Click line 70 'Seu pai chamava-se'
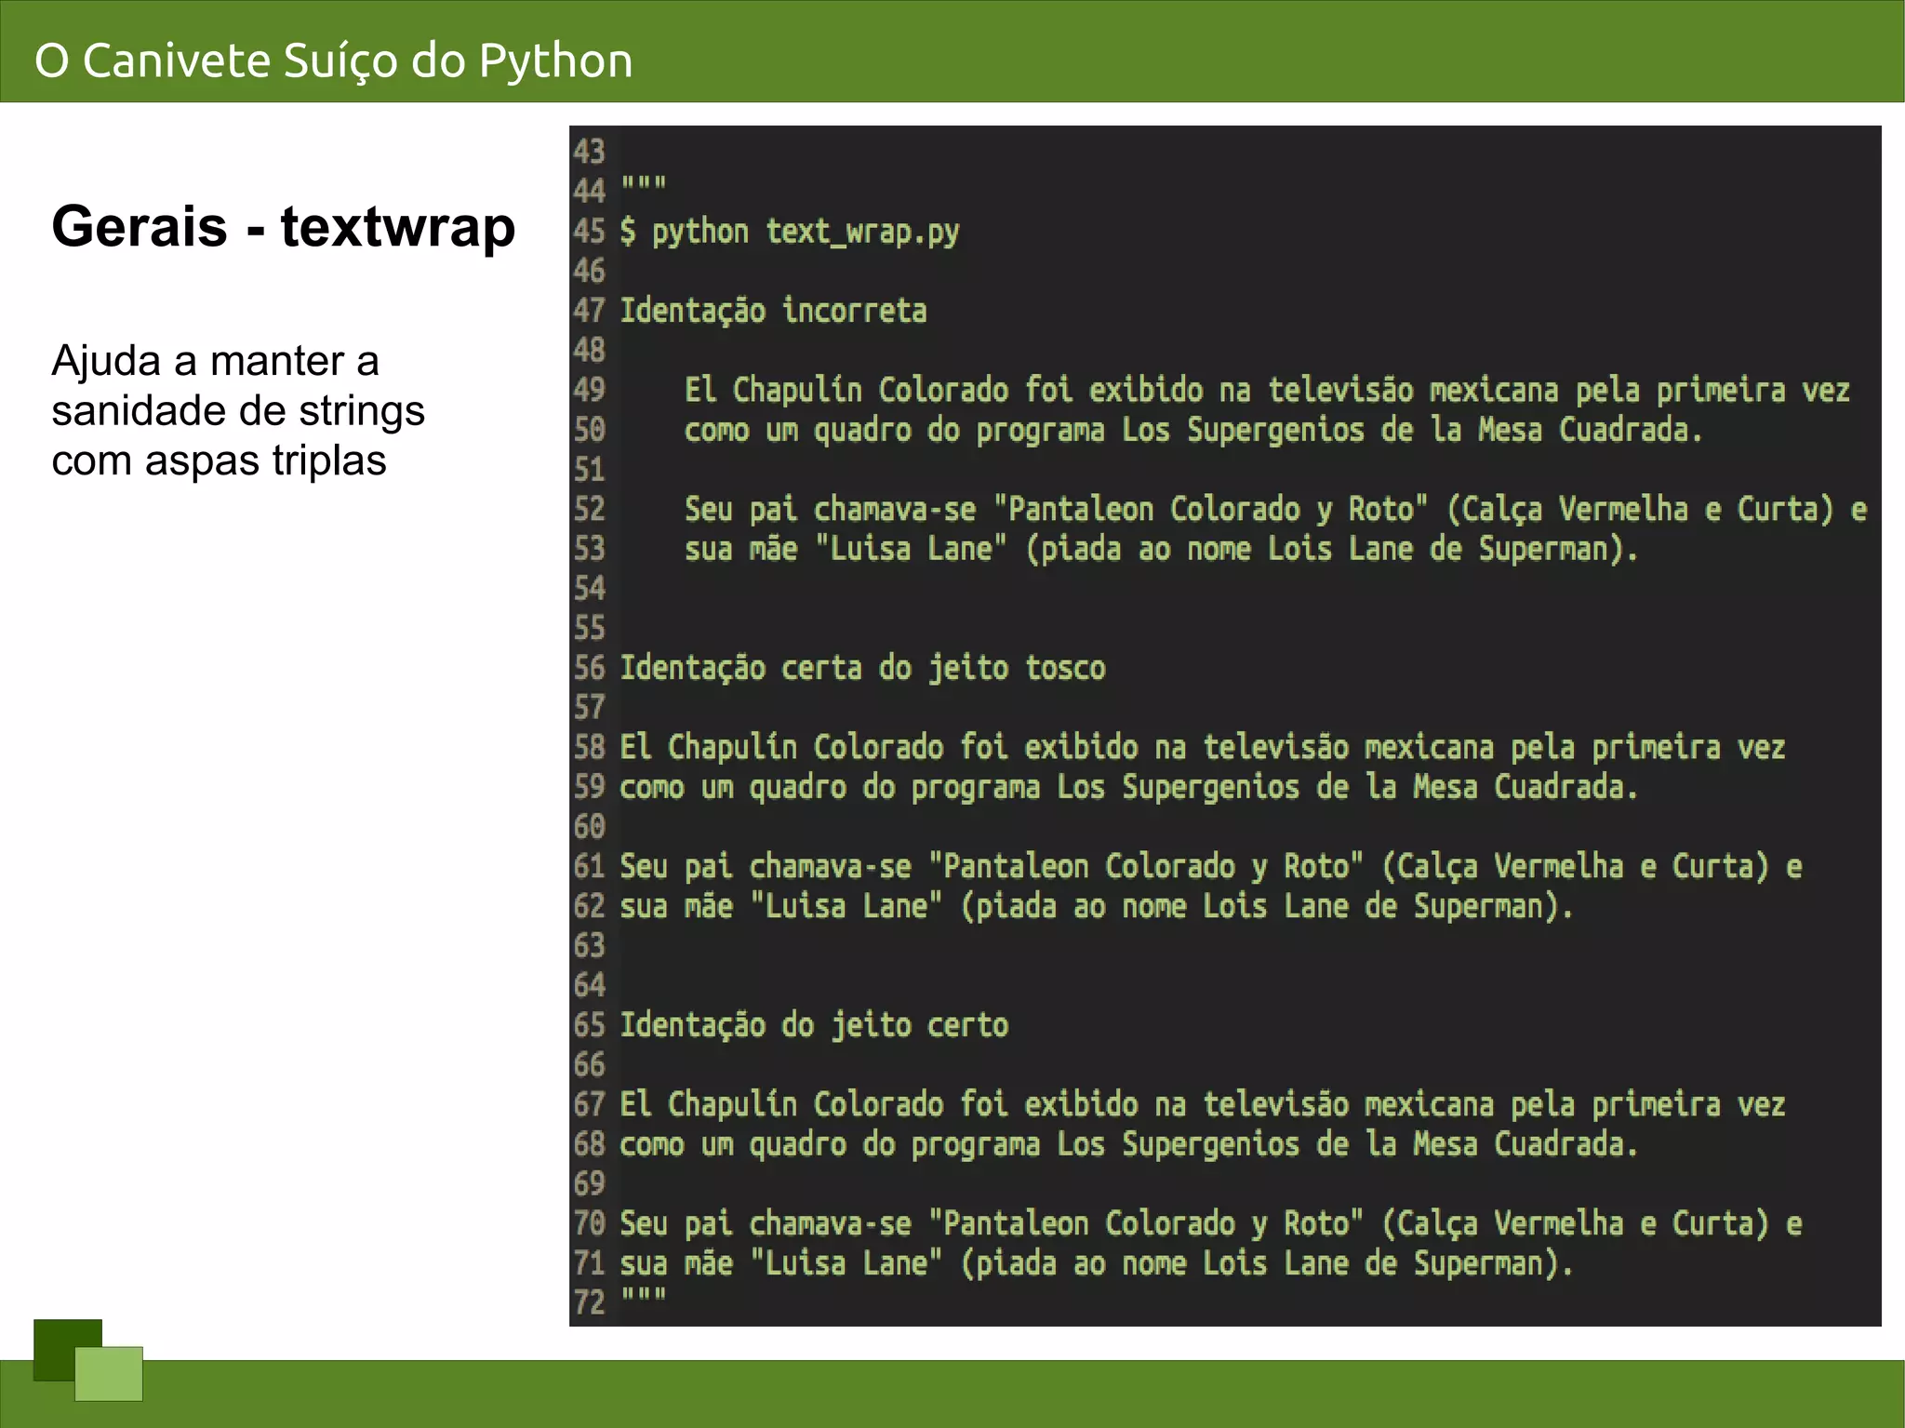Viewport: 1905px width, 1428px height. point(766,1223)
